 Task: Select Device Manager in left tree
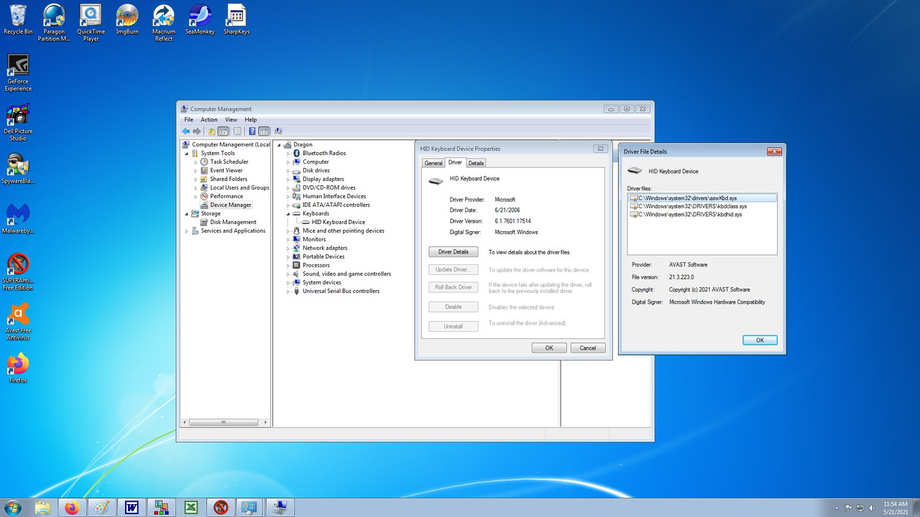coord(231,205)
